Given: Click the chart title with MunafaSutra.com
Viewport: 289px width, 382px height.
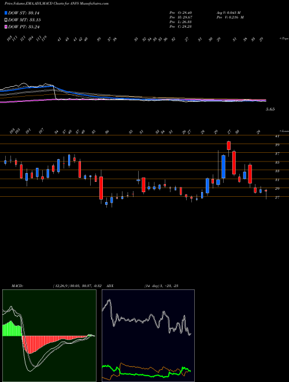Looking at the screenshot, I should (x=57, y=3).
